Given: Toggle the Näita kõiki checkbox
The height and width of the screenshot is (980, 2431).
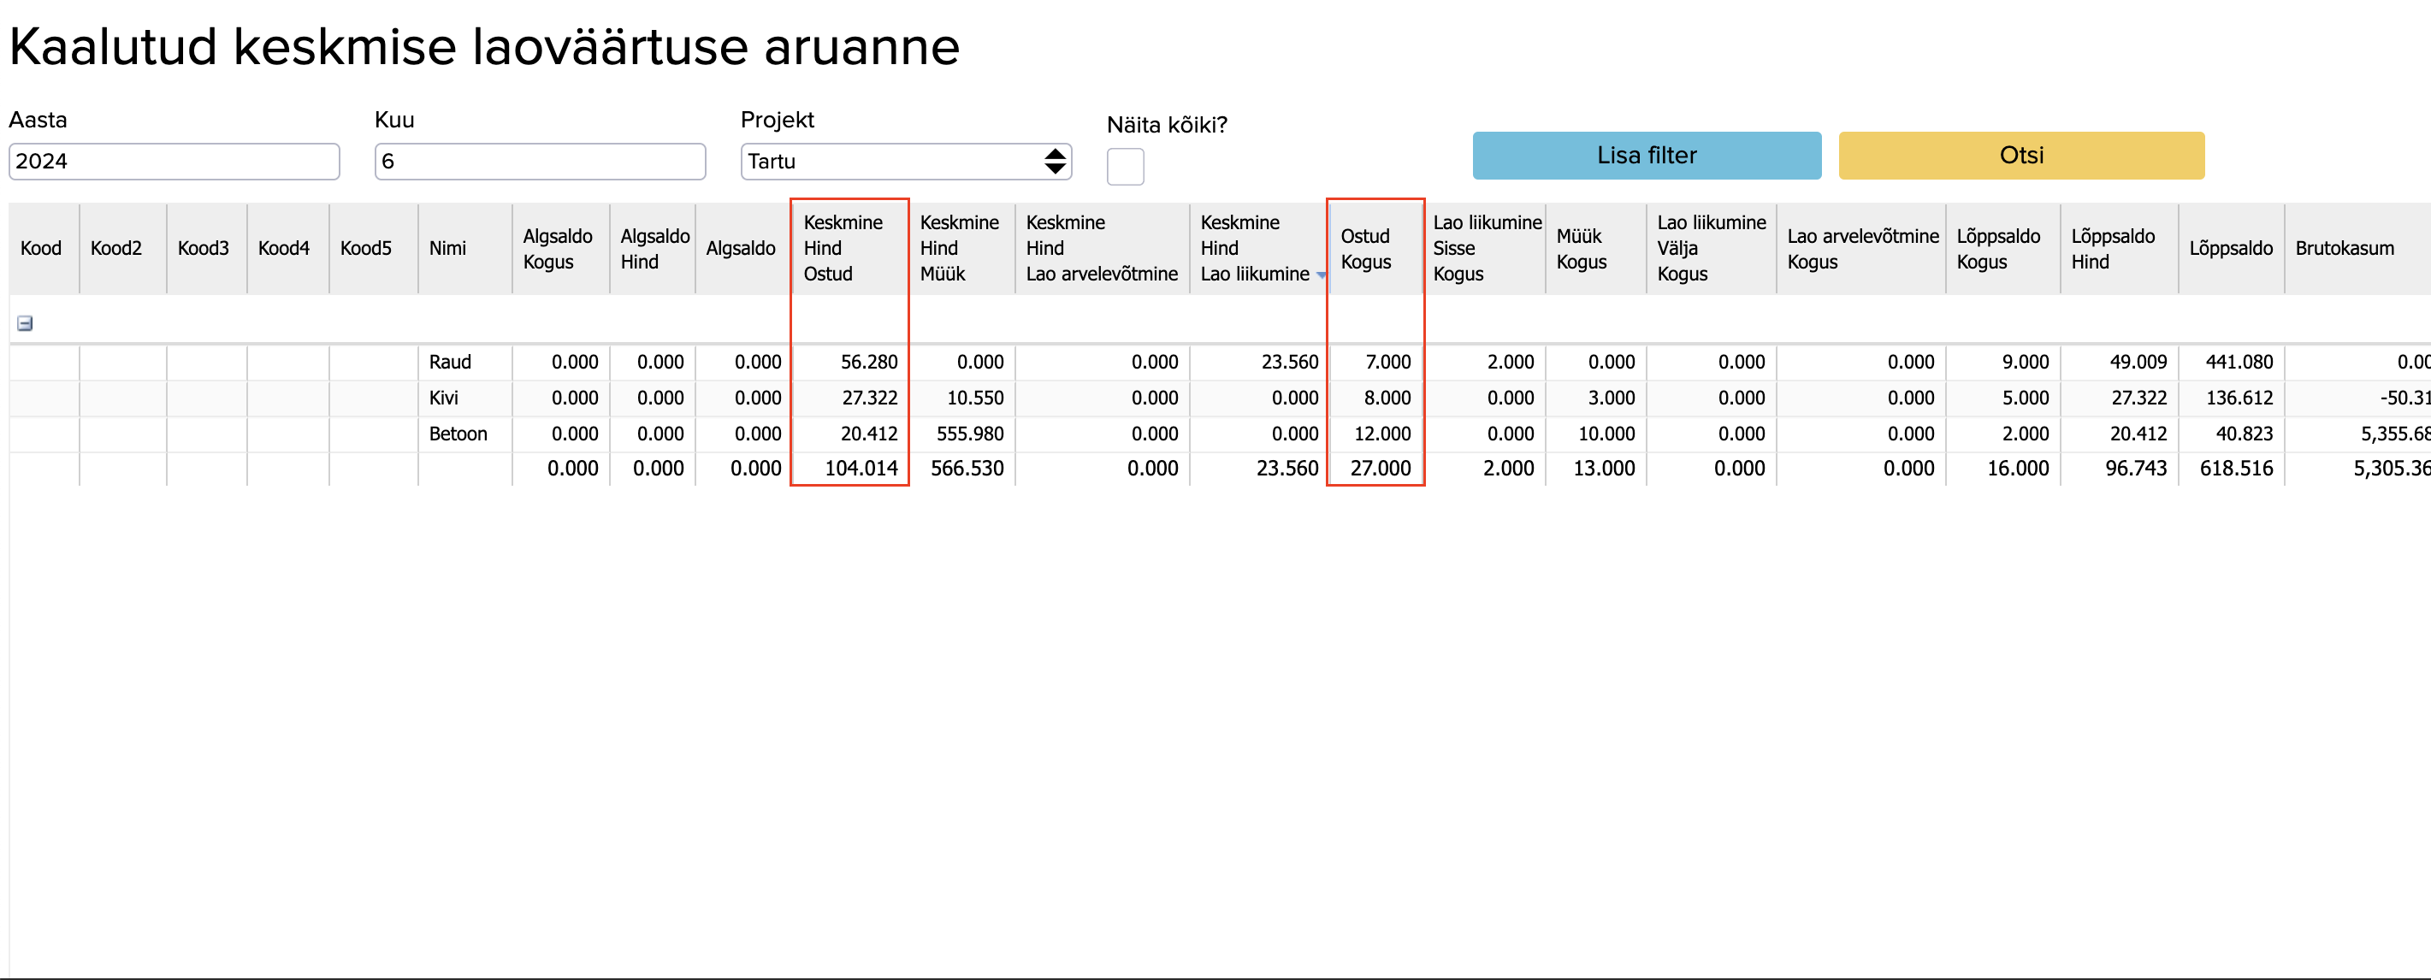Looking at the screenshot, I should pyautogui.click(x=1124, y=167).
